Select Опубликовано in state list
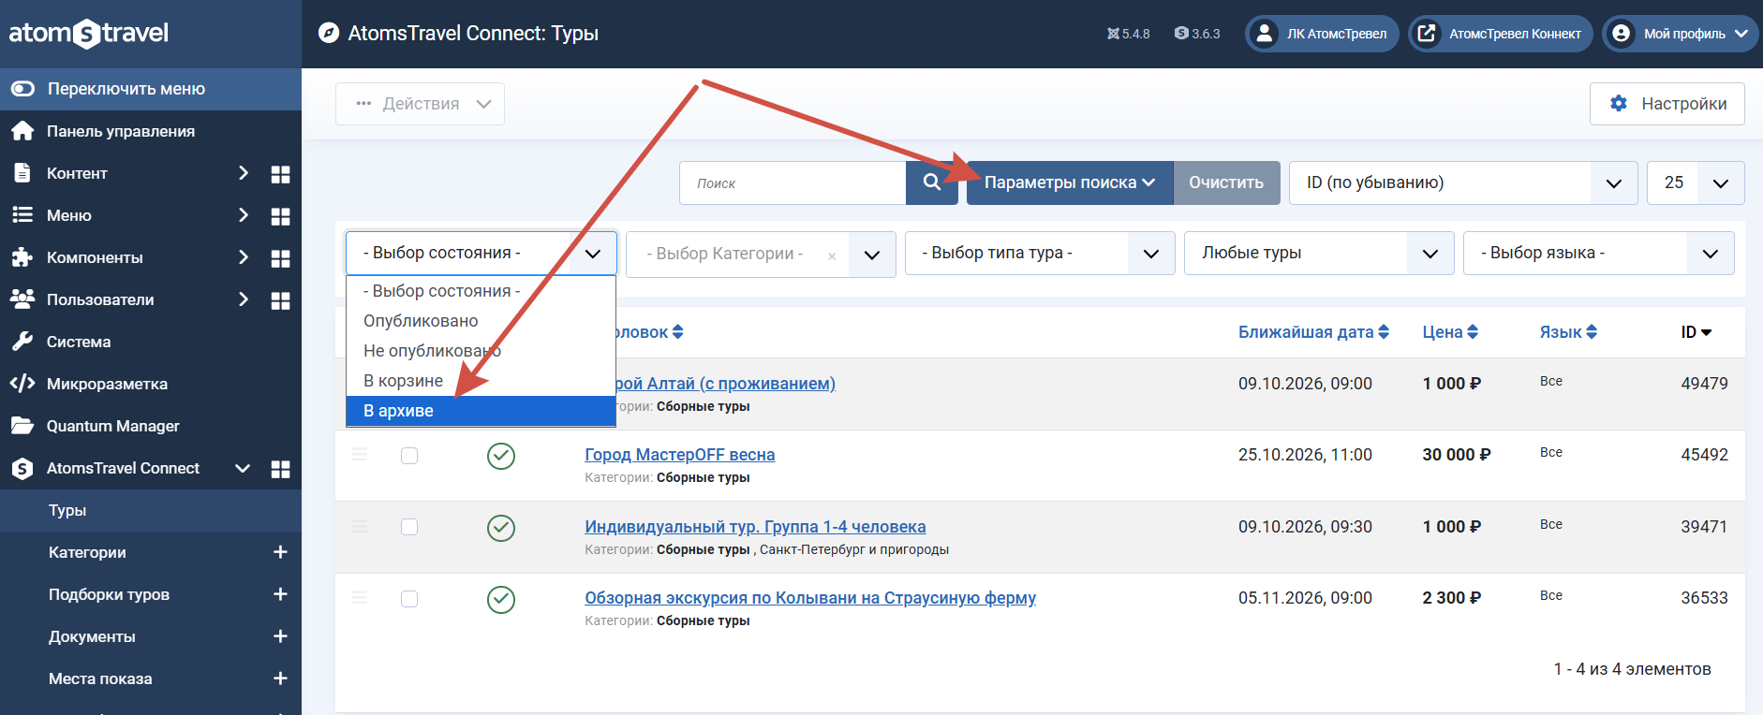The image size is (1763, 715). (x=481, y=321)
